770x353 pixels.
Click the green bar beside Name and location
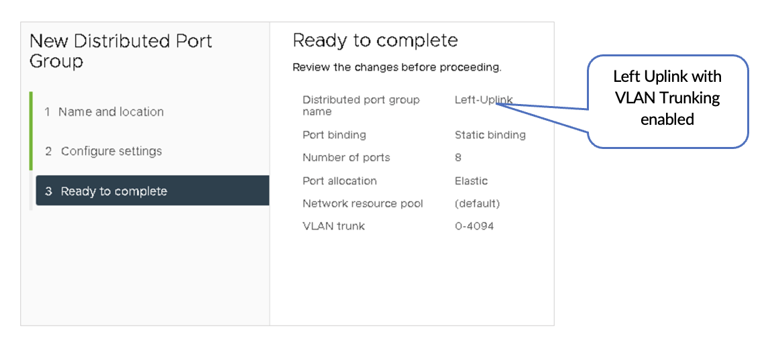(30, 112)
